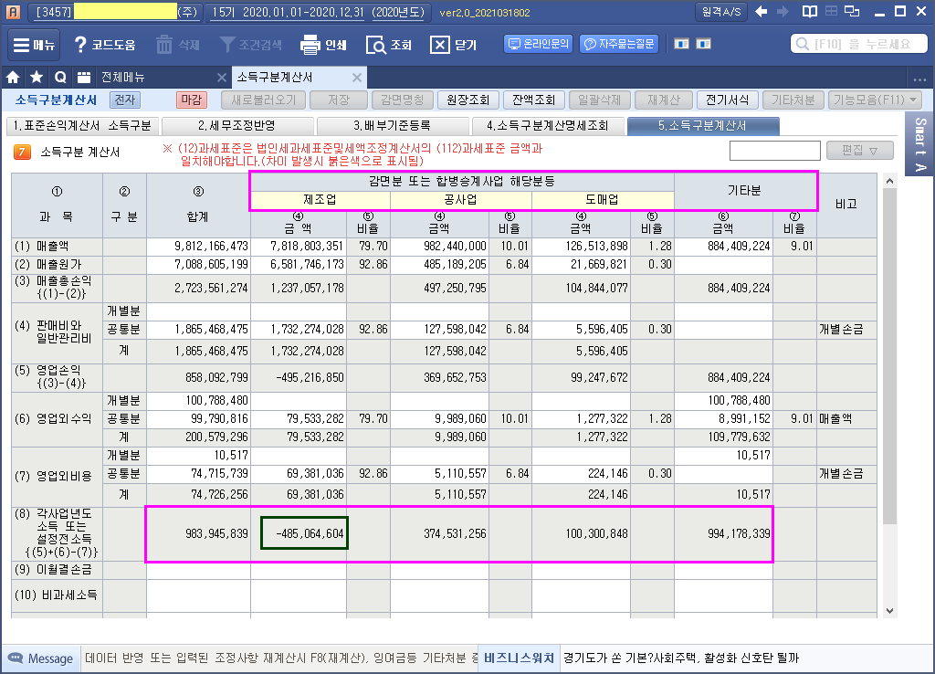935x674 pixels.
Task: Close the 소득구분계산서 tab
Action: (x=357, y=78)
